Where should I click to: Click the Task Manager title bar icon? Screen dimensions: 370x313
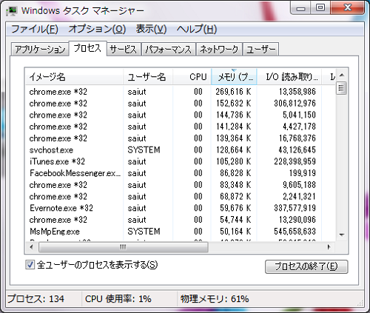tap(12, 11)
